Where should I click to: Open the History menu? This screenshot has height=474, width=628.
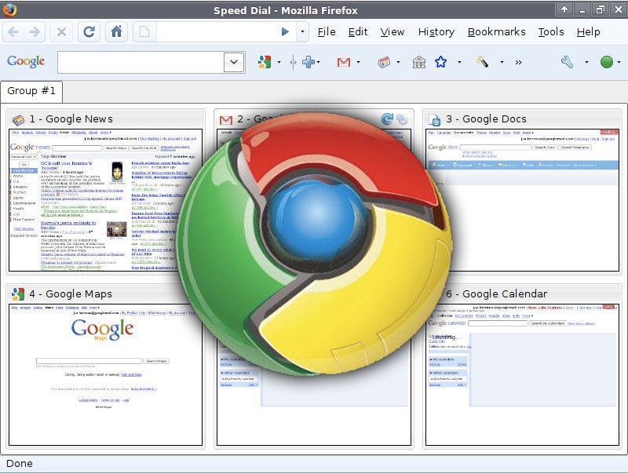click(x=436, y=32)
